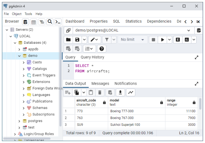Collapse the LOCAL server node
The image size is (205, 143).
pyautogui.click(x=11, y=36)
